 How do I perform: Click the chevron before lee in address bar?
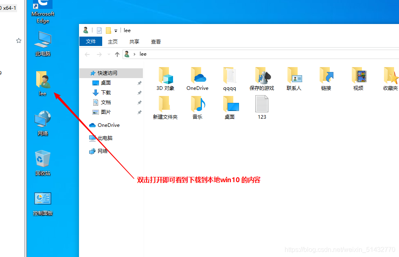134,54
